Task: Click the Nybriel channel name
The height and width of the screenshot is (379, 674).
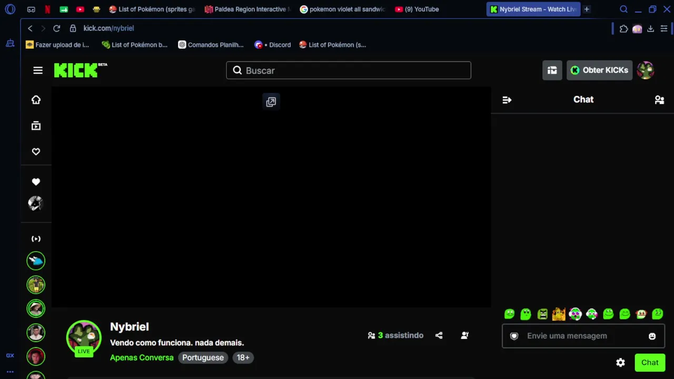Action: click(130, 327)
